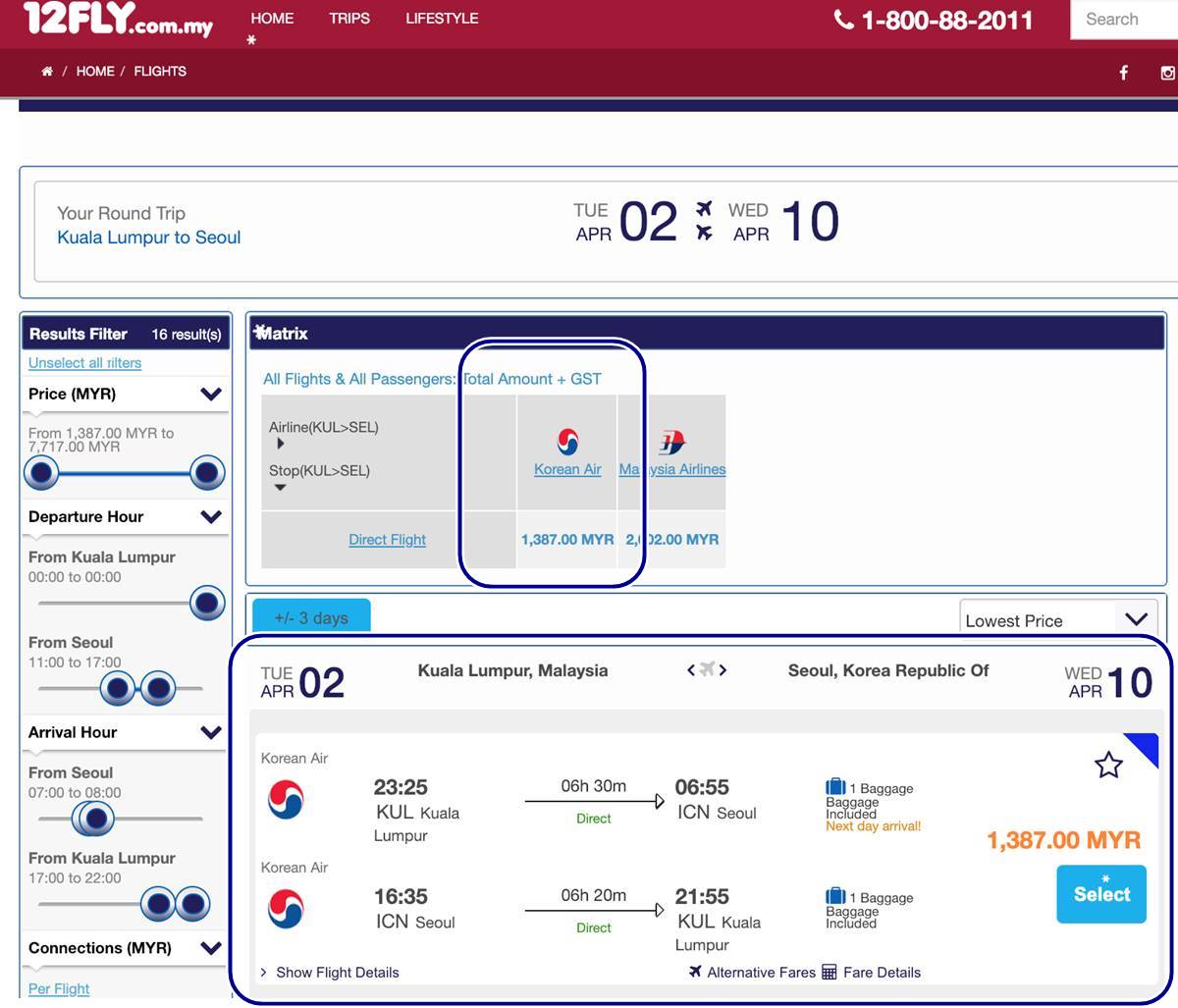Click the Departure From Kuala Lumpur slider handle

click(x=207, y=603)
